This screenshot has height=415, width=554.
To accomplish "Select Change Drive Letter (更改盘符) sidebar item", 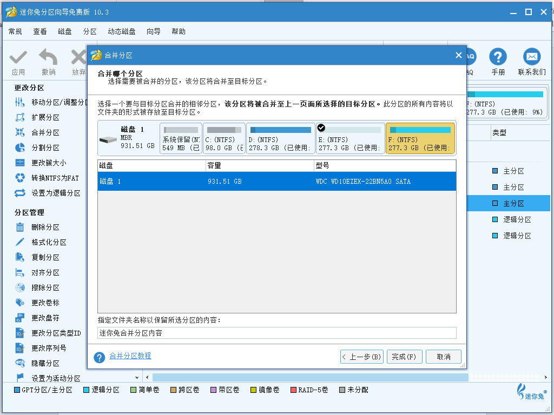I will pyautogui.click(x=37, y=318).
